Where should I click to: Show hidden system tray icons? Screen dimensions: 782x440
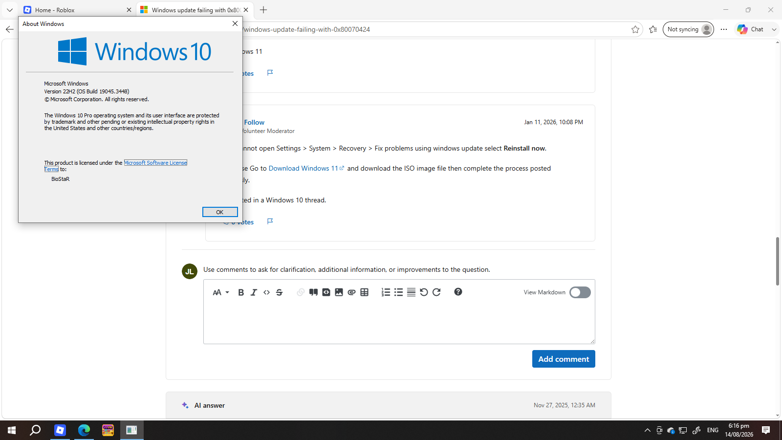[x=648, y=430]
